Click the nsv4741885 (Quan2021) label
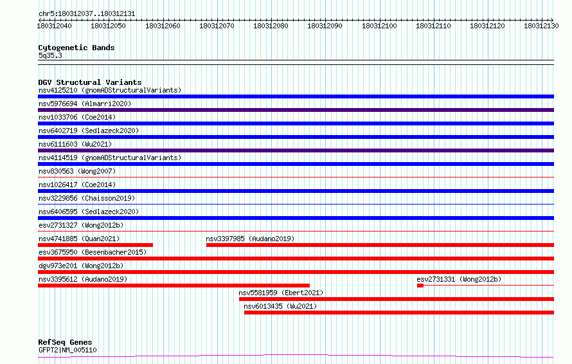Screen dimensions: 572x364 (x=79, y=239)
